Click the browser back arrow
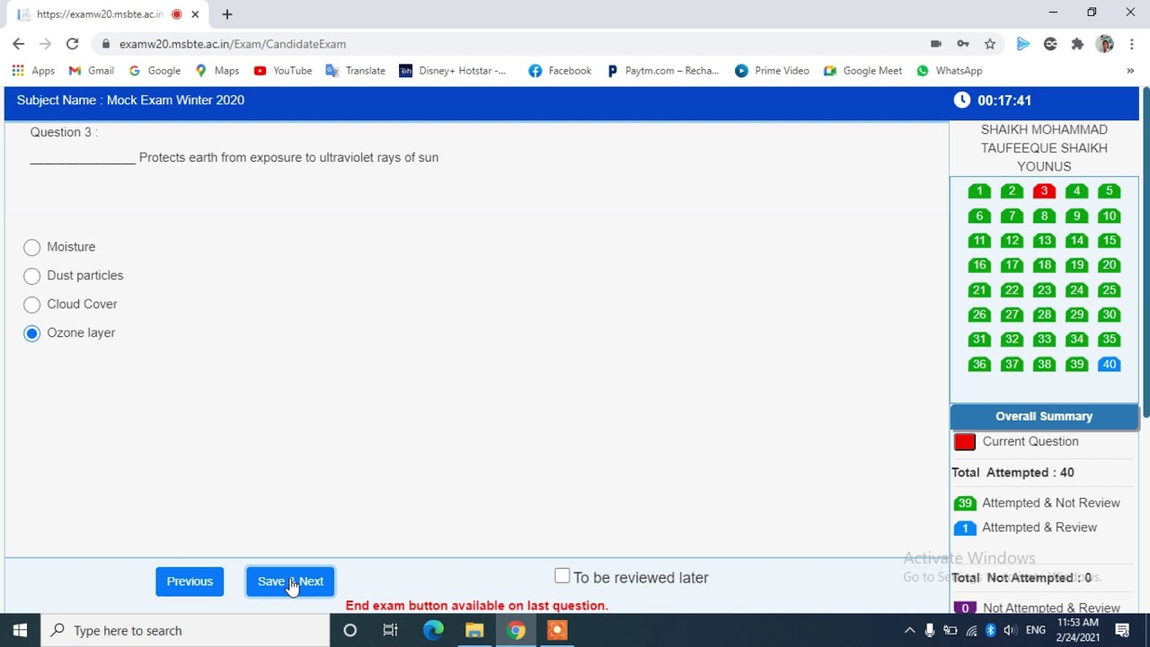1150x647 pixels. (18, 43)
